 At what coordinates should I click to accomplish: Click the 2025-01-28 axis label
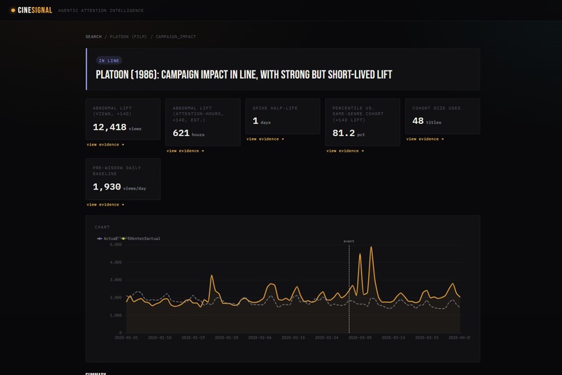227,338
